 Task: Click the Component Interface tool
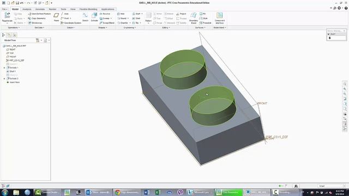(220, 18)
